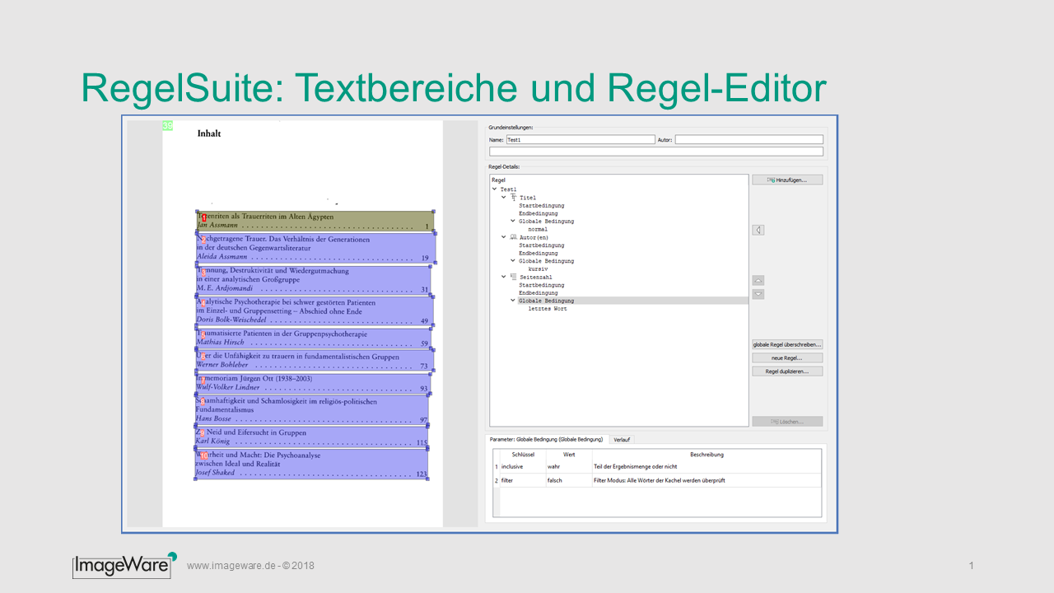Click the Inhalt heading on the page

209,133
